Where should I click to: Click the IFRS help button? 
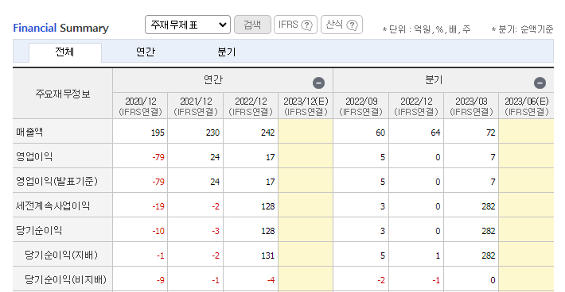coord(295,25)
